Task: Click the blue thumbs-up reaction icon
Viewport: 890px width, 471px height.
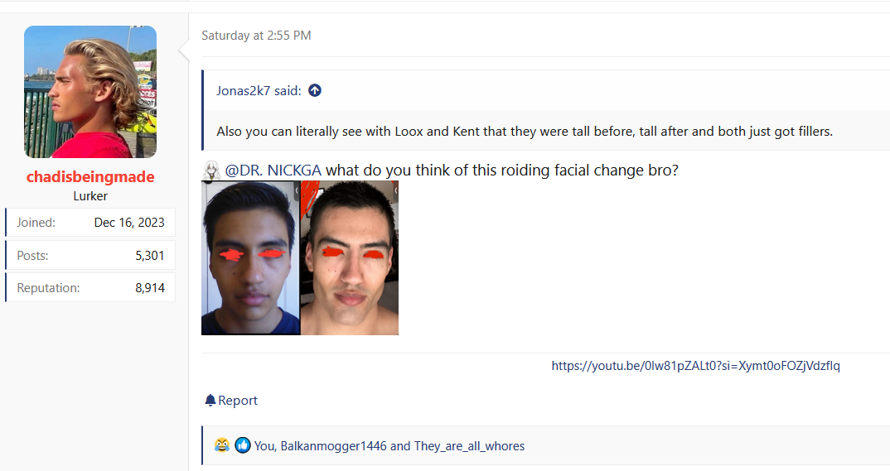Action: click(x=242, y=445)
